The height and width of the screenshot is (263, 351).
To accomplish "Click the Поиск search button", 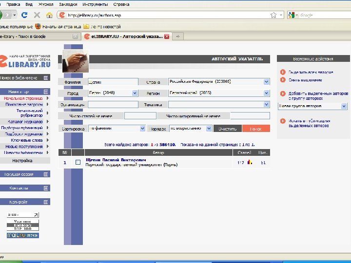I will point(256,129).
